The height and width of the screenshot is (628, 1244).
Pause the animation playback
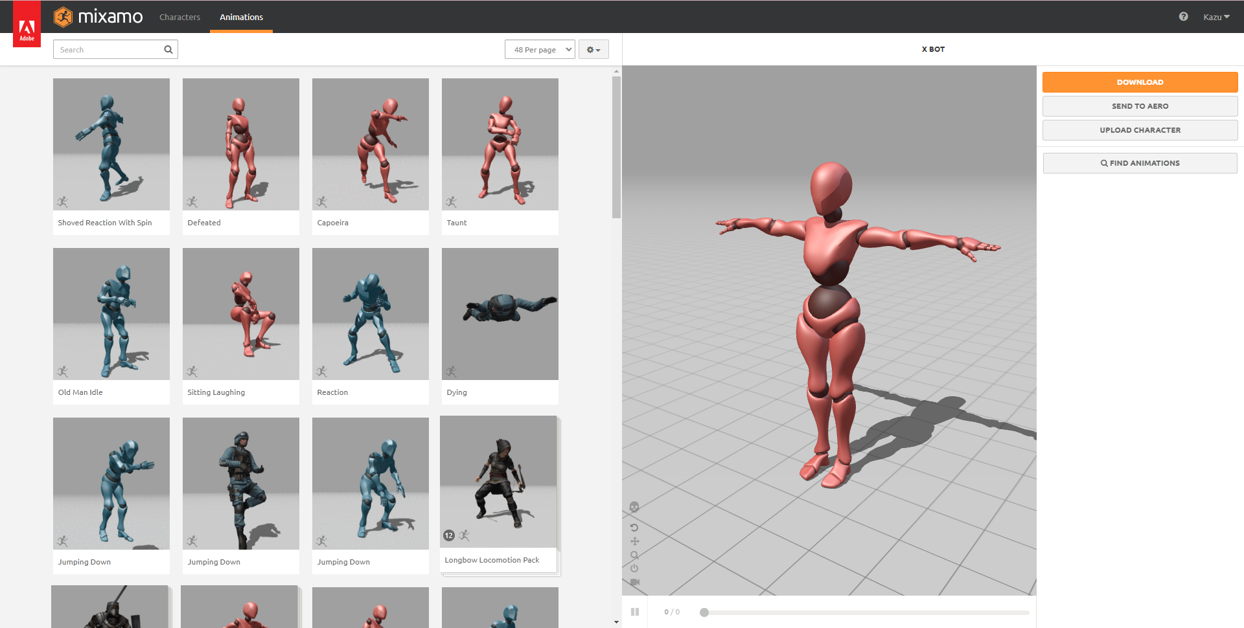(635, 612)
